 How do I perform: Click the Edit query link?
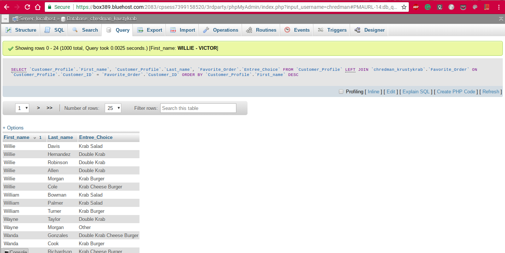point(391,92)
